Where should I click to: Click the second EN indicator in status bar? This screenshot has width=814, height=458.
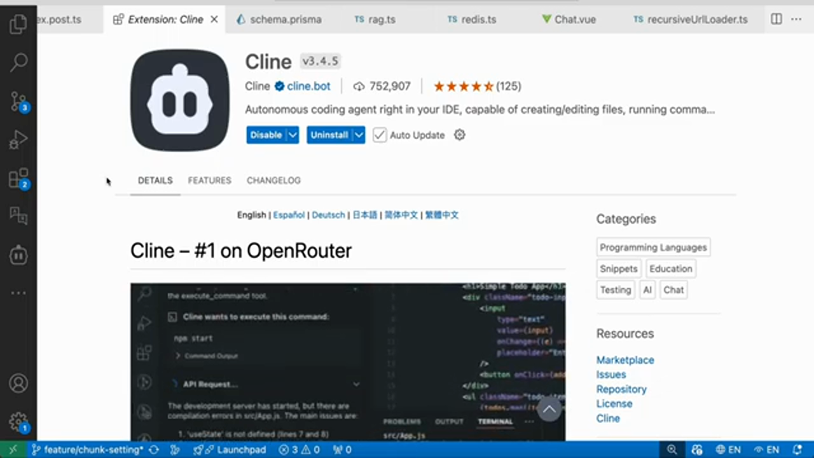(x=766, y=450)
